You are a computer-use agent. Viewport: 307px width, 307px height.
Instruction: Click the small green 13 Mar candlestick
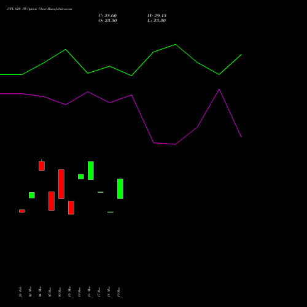point(81,176)
